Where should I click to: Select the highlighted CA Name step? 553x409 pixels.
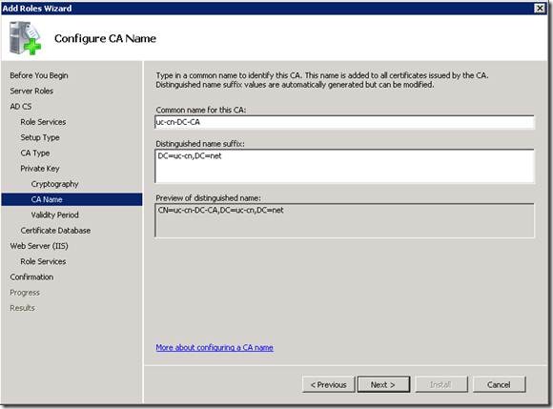point(72,199)
